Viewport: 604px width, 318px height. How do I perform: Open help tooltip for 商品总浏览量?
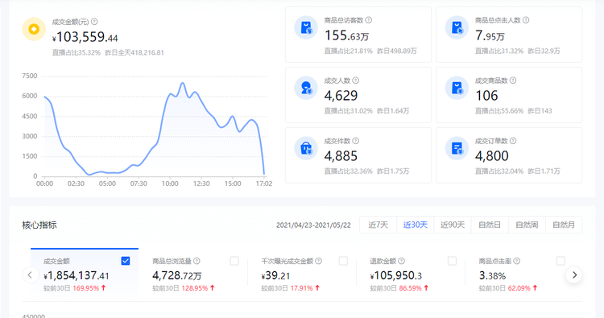pyautogui.click(x=197, y=261)
